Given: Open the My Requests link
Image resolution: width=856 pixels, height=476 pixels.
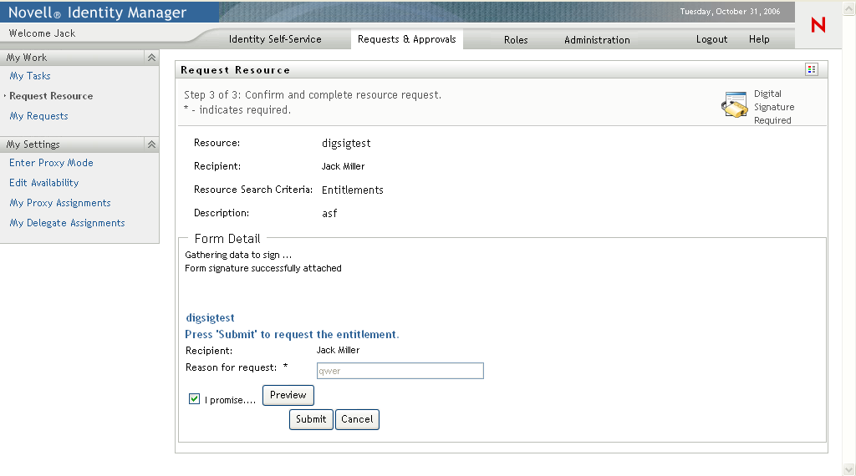Looking at the screenshot, I should click(x=38, y=116).
